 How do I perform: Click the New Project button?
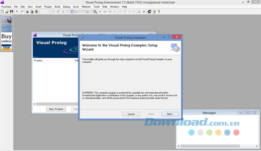[56, 109]
